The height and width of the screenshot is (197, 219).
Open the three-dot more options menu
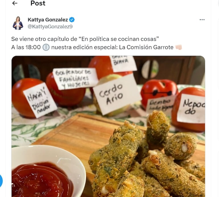[202, 20]
